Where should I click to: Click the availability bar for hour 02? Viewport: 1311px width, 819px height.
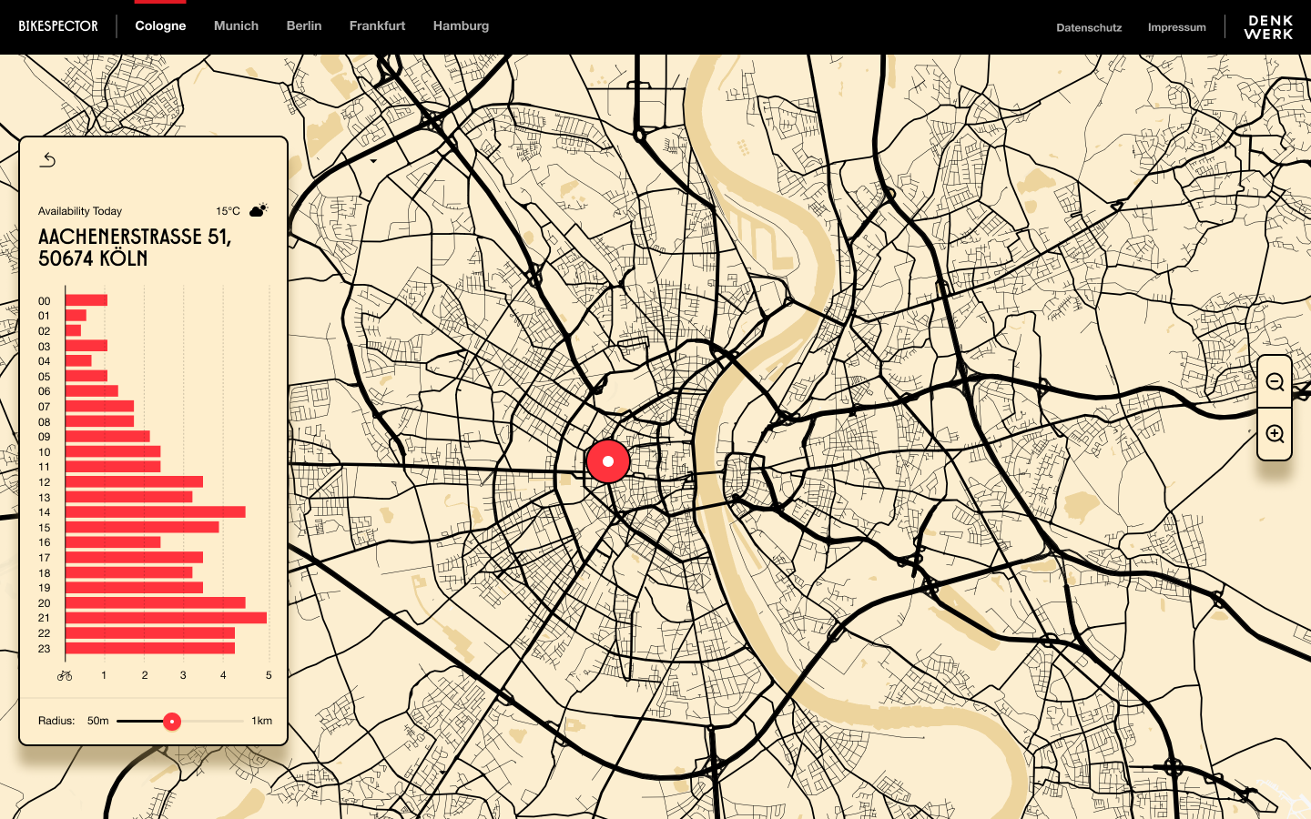point(73,331)
